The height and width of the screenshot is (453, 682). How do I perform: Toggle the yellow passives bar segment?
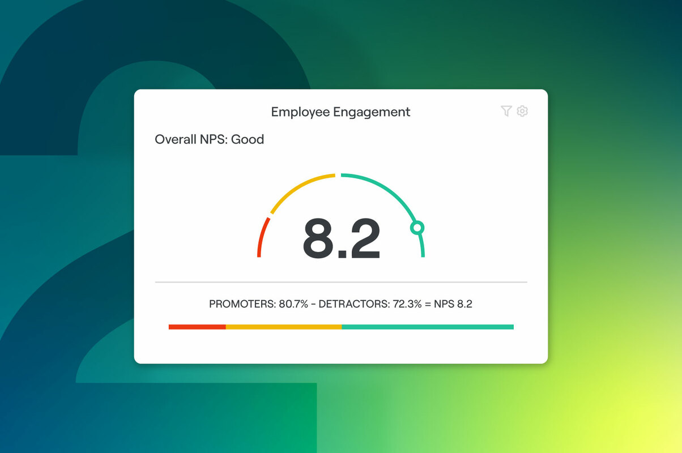pyautogui.click(x=284, y=327)
